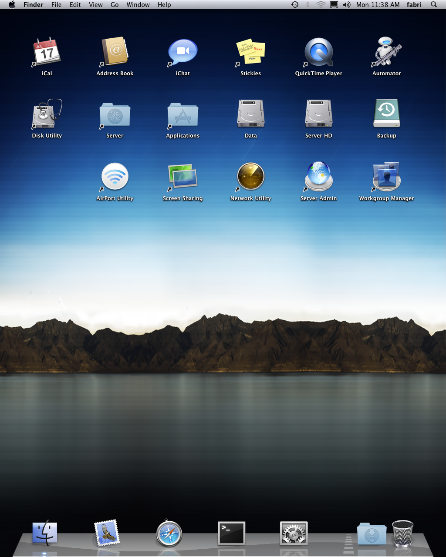Open Address Book icon on desktop
The image size is (446, 557).
click(115, 52)
